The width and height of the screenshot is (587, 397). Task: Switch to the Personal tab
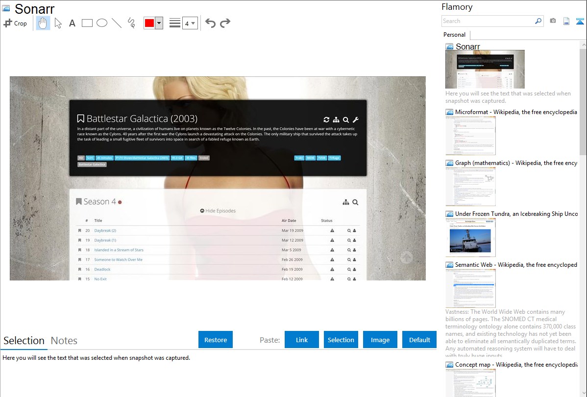click(455, 35)
